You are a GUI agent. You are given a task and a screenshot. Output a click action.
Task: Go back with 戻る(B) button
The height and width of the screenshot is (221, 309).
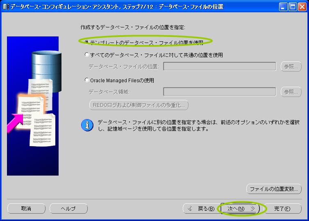click(x=201, y=208)
